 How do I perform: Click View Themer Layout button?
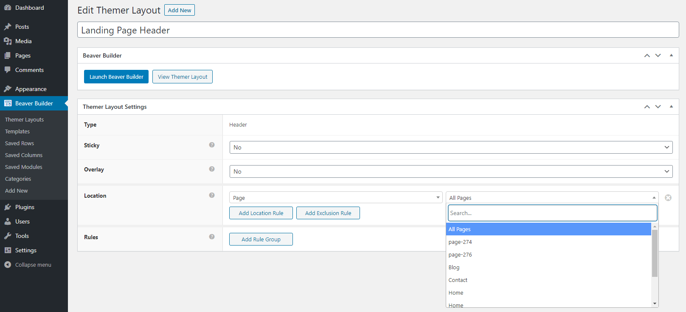pyautogui.click(x=183, y=77)
